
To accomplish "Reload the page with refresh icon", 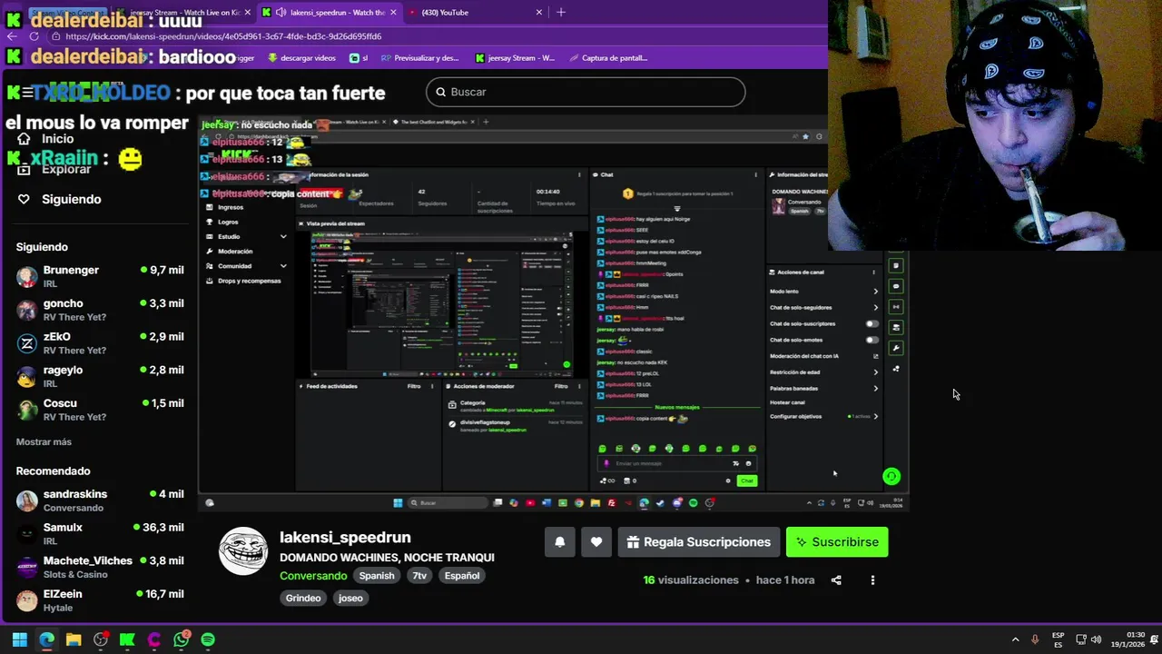I will [x=34, y=36].
